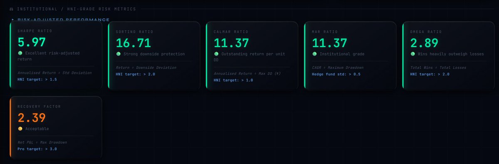Viewport: 499px width, 164px height.
Task: Click 'Institutional grade' status text
Action: [342, 54]
